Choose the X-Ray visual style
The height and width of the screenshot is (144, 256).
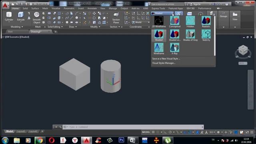click(174, 49)
